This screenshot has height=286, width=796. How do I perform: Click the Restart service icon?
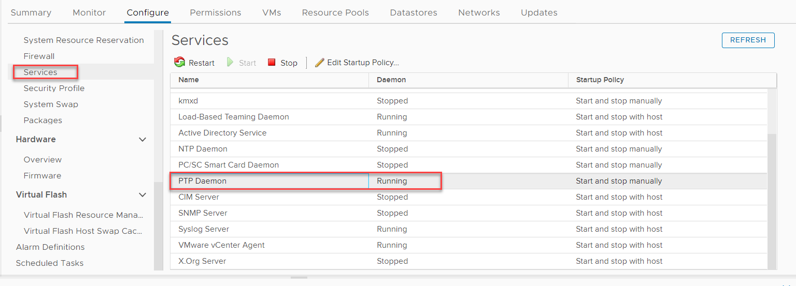[x=179, y=63]
